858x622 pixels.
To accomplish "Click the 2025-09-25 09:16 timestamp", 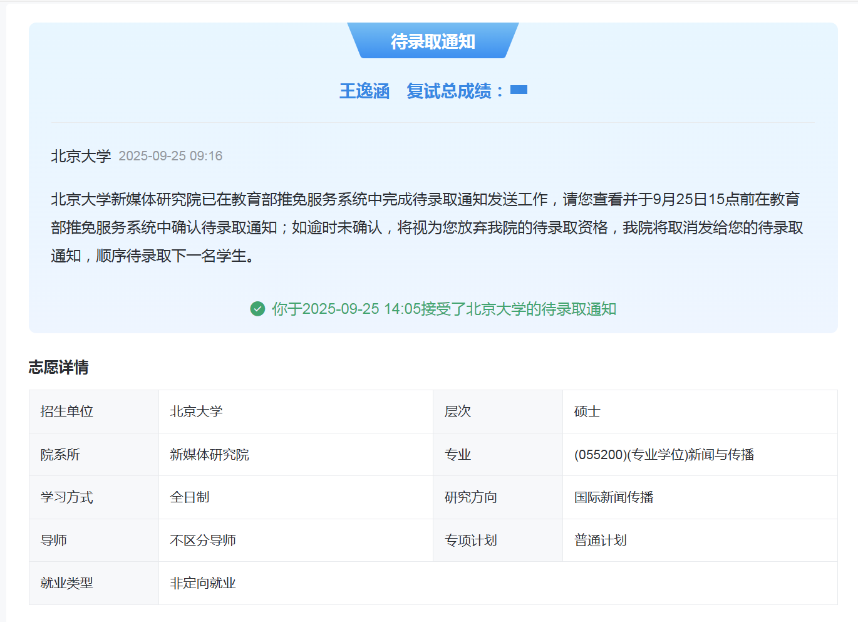I will pyautogui.click(x=170, y=156).
